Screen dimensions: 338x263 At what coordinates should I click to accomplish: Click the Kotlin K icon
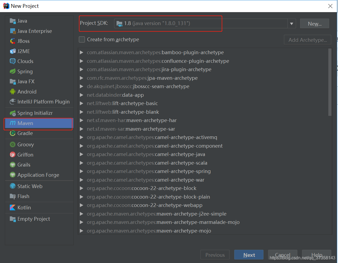click(13, 207)
